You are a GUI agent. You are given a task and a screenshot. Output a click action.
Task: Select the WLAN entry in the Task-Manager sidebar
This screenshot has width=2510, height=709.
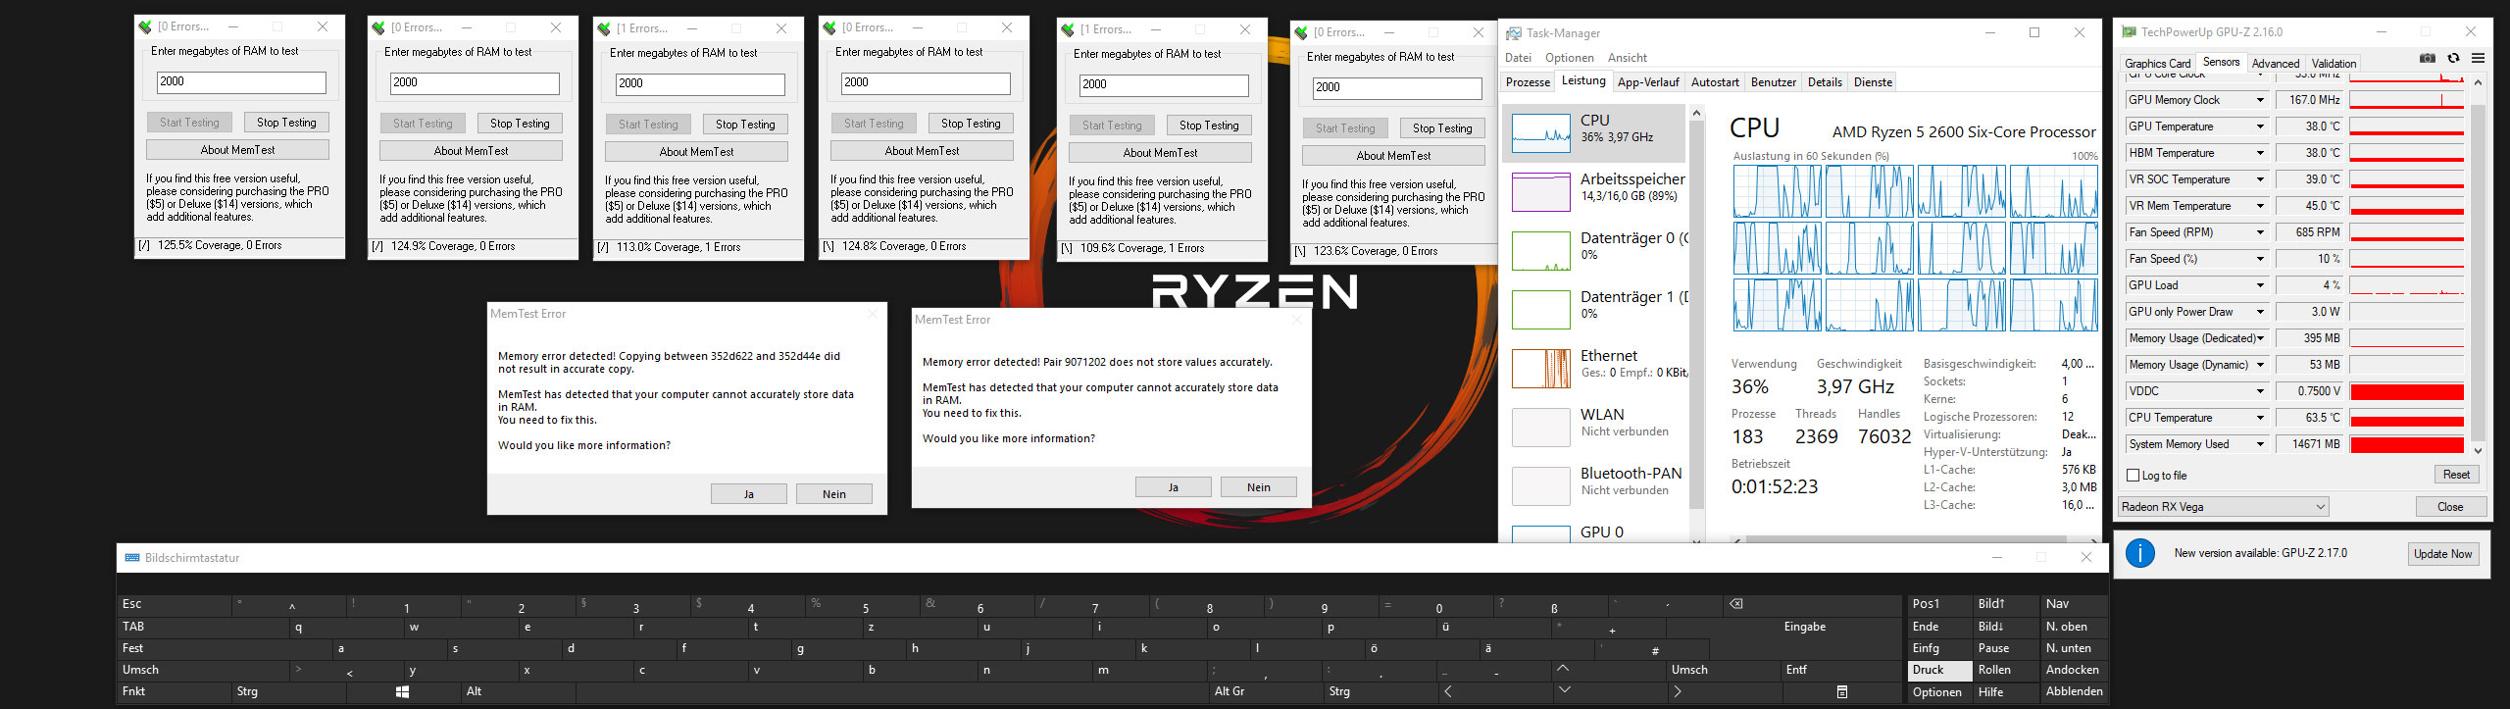(x=1594, y=427)
